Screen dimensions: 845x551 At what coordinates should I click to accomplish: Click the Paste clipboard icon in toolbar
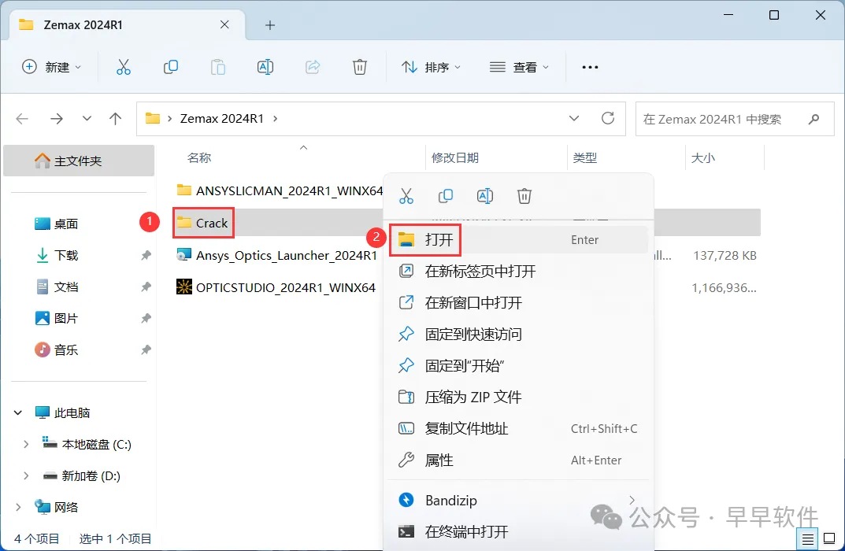[217, 67]
